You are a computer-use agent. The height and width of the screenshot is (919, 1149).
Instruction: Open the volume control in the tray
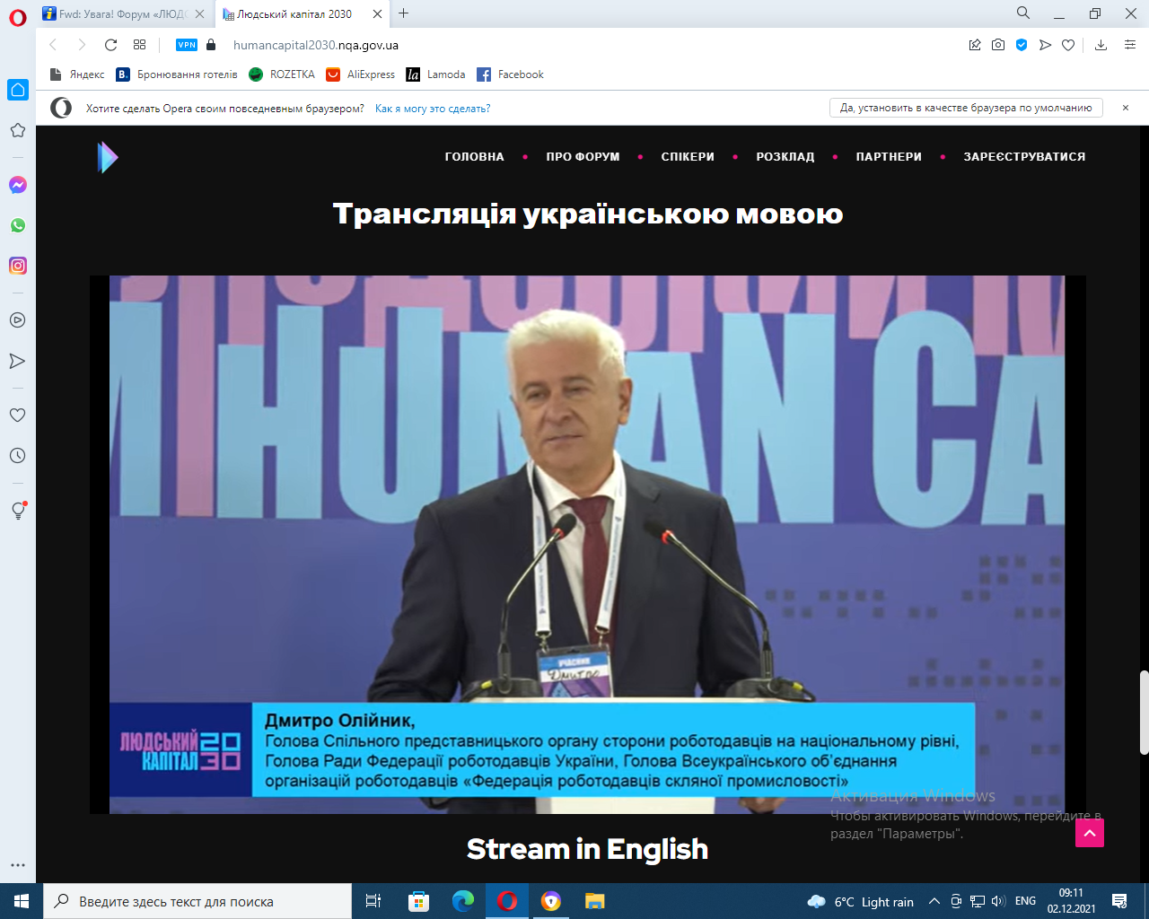pyautogui.click(x=998, y=901)
